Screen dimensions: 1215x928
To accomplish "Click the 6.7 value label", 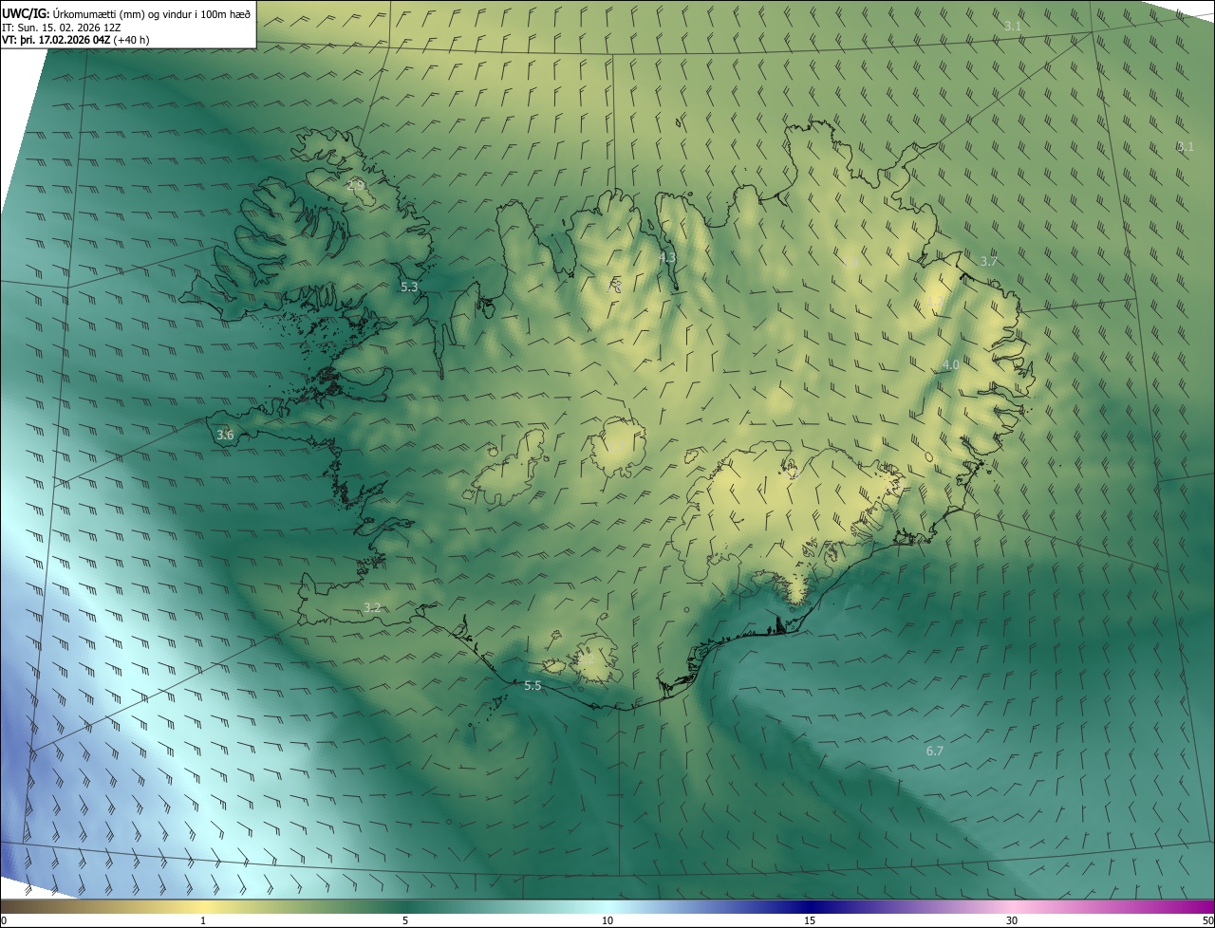I will coord(935,752).
